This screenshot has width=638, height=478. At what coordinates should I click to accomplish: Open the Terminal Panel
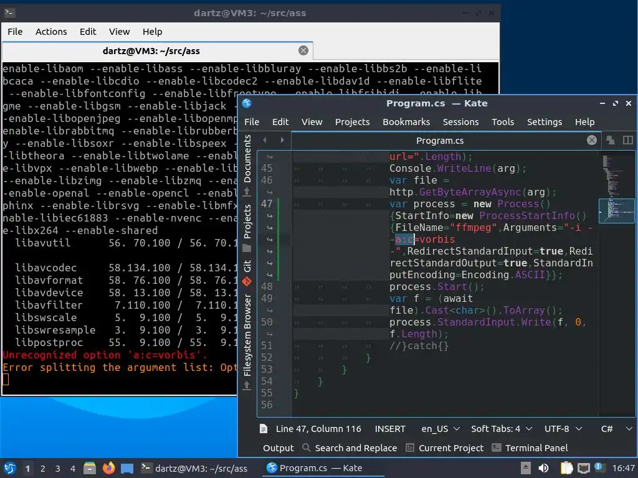[530, 448]
